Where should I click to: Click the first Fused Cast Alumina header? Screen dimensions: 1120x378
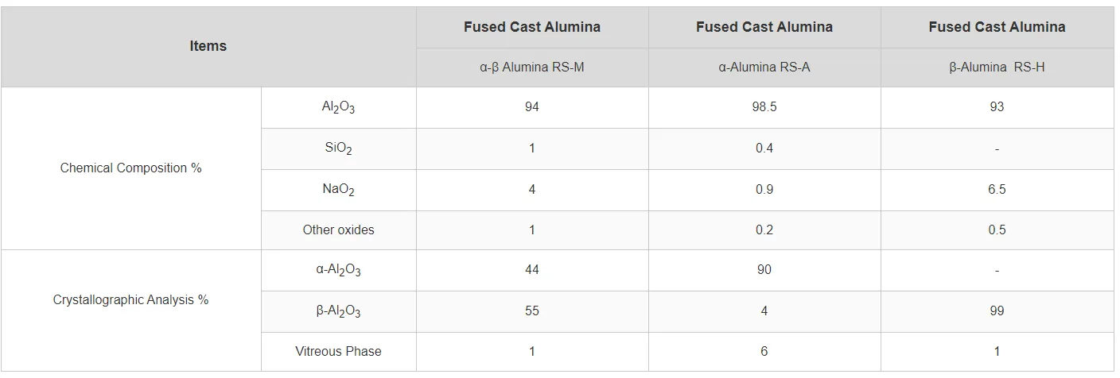click(x=532, y=27)
